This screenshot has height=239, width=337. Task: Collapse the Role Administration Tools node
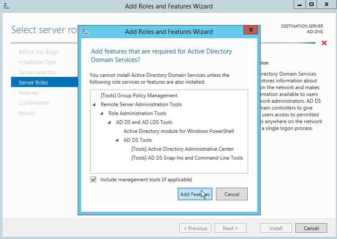click(x=102, y=113)
